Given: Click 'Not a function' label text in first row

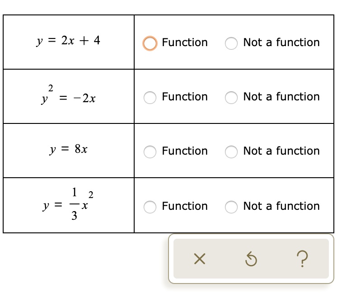Looking at the screenshot, I should (281, 43).
